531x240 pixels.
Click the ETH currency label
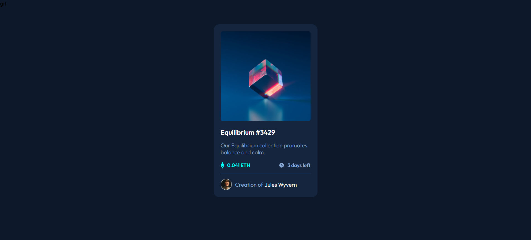pyautogui.click(x=245, y=165)
